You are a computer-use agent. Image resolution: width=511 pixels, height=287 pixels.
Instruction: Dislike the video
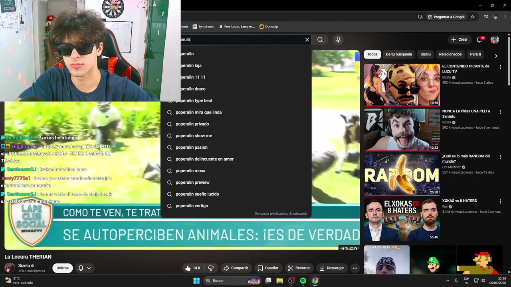point(211,268)
